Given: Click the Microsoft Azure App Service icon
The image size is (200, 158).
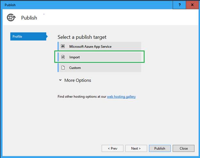Looking at the screenshot, I should pos(63,47).
